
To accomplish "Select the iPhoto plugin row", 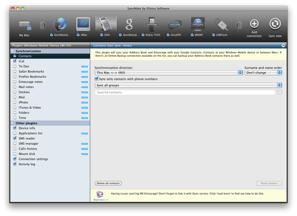I will [x=50, y=102].
